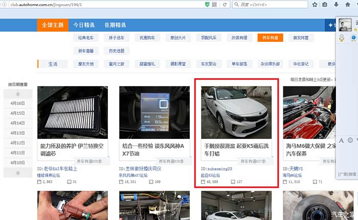358x220 pixels.
Task: Open the browser downloads arrow icon
Action: click(x=335, y=4)
